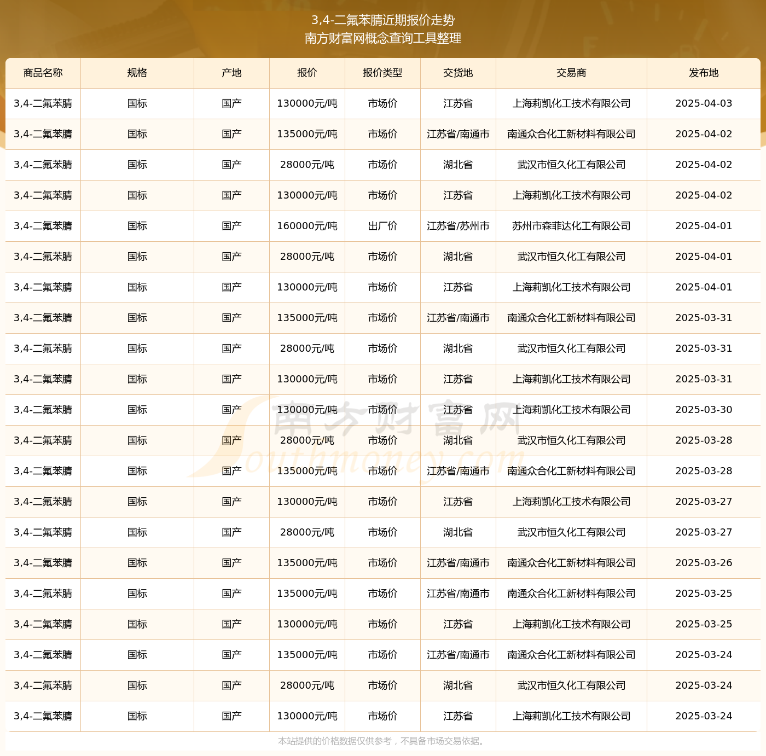Click '28000元/吨' in the 2025-03-24 row

(x=307, y=685)
